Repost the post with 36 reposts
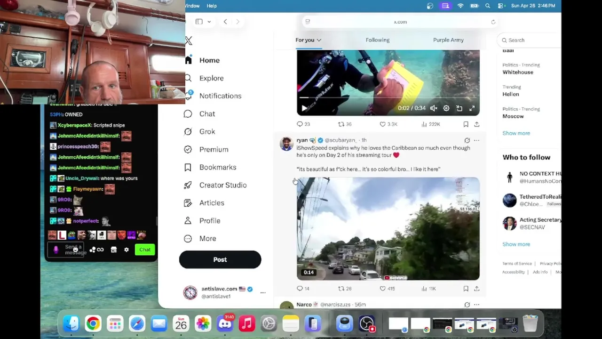This screenshot has width=602, height=339. (x=345, y=124)
